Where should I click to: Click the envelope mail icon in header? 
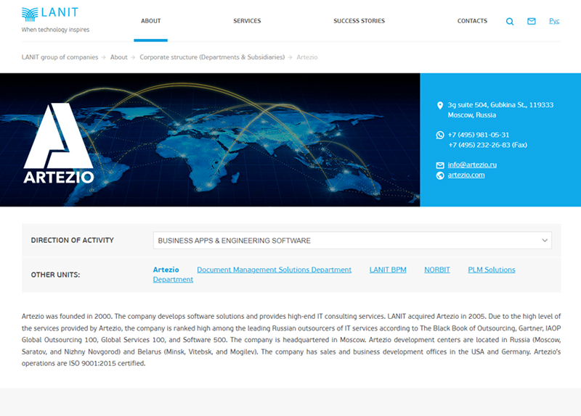coord(532,22)
